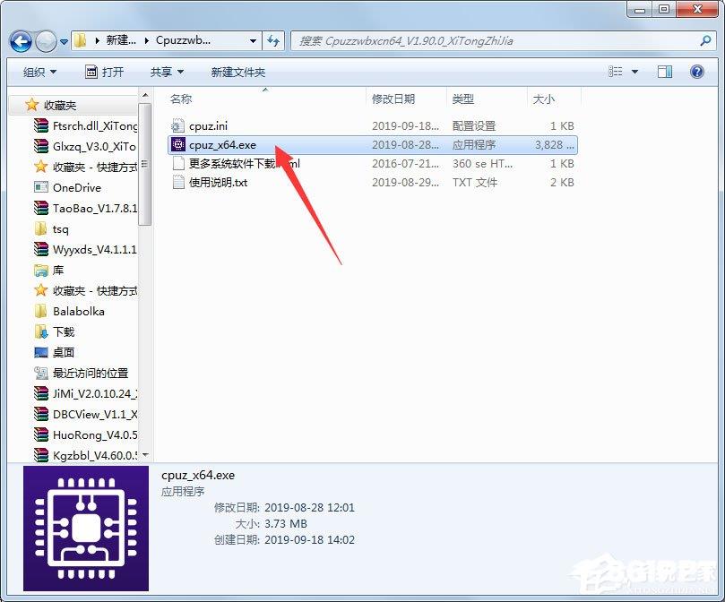Open HuoRong_V4.0.5 archive in sidebar
This screenshot has width=725, height=602.
85,435
